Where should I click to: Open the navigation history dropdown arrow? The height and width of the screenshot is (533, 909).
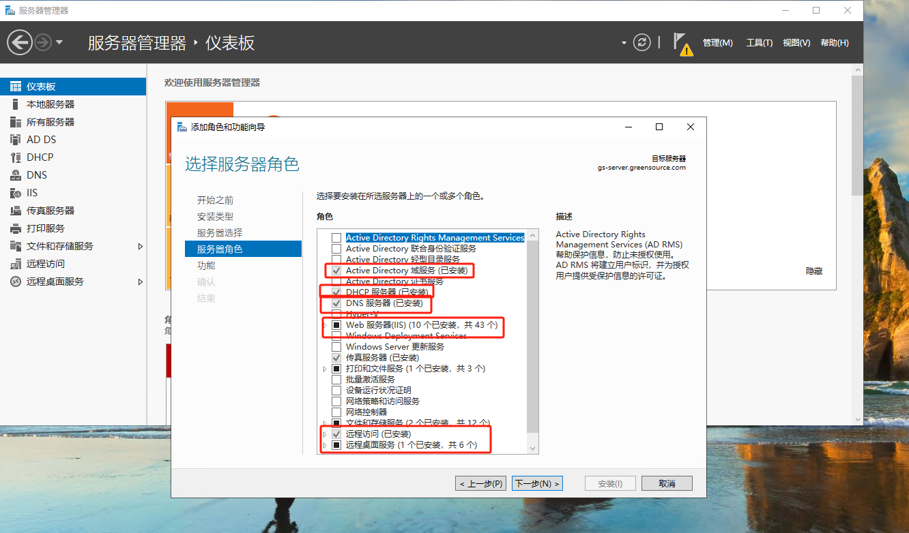point(59,43)
